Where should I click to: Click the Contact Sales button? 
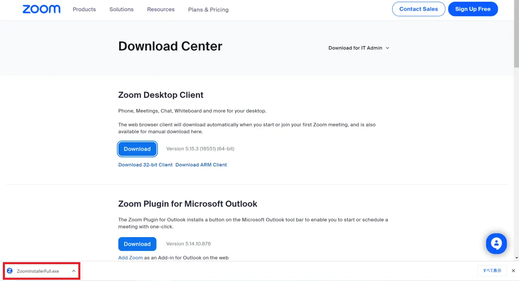[419, 9]
